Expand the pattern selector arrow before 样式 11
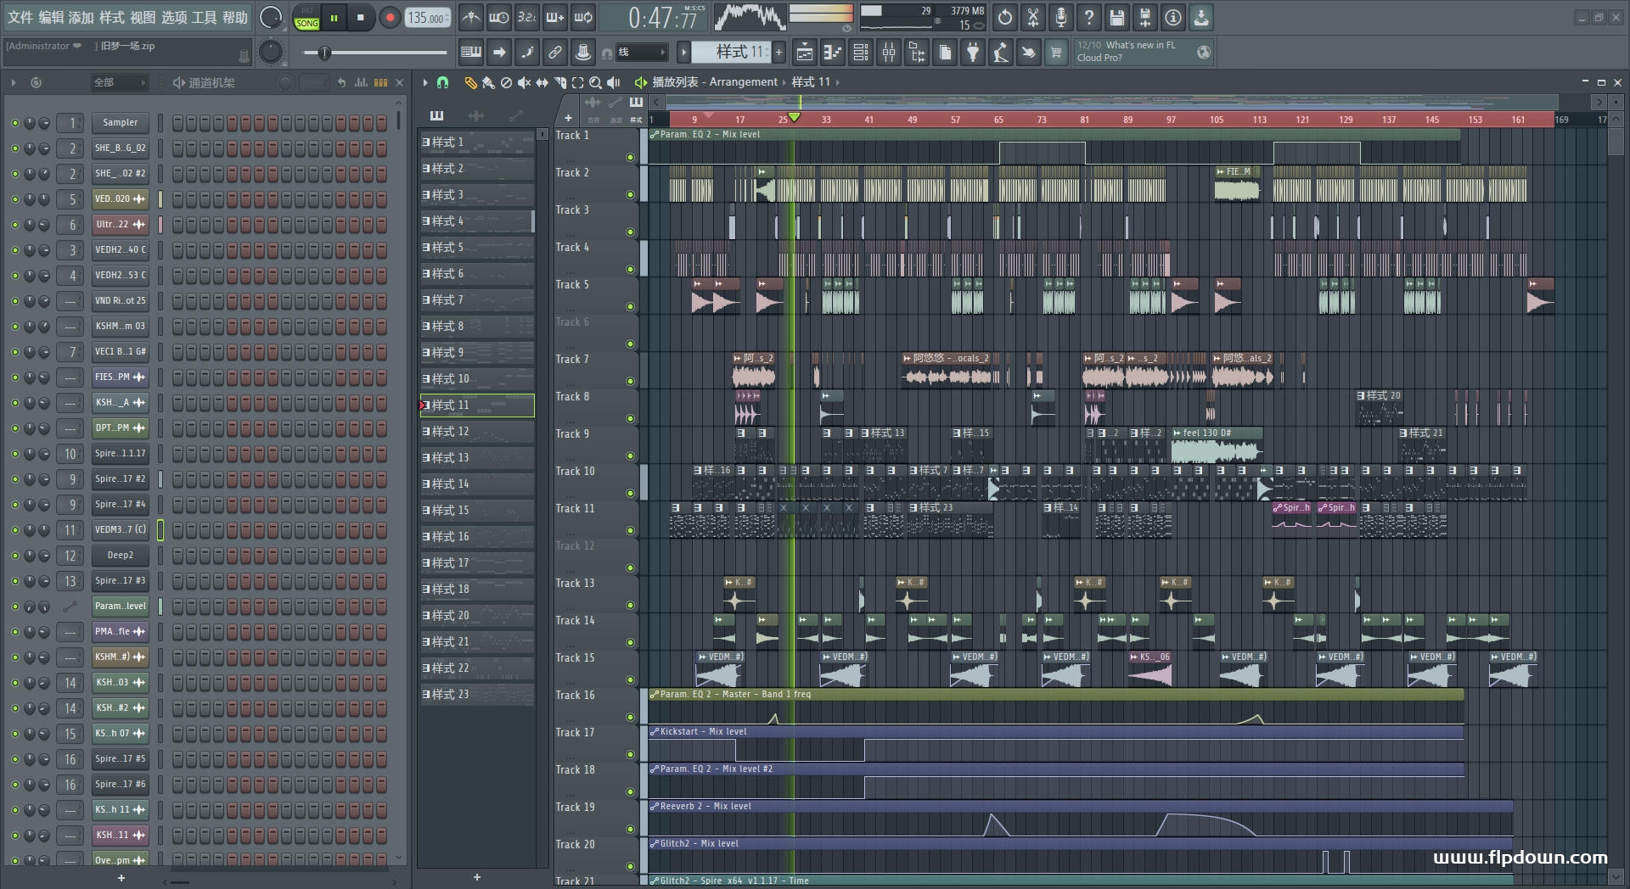The width and height of the screenshot is (1630, 889). pos(683,53)
